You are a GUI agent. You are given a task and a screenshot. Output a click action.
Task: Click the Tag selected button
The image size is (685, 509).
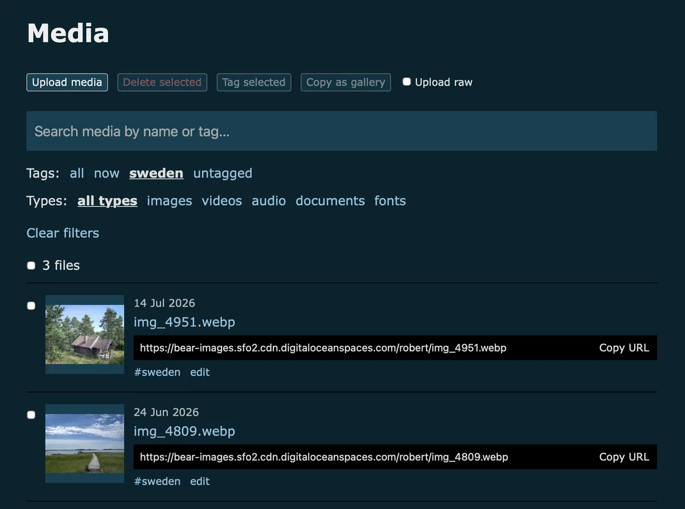[x=254, y=82]
